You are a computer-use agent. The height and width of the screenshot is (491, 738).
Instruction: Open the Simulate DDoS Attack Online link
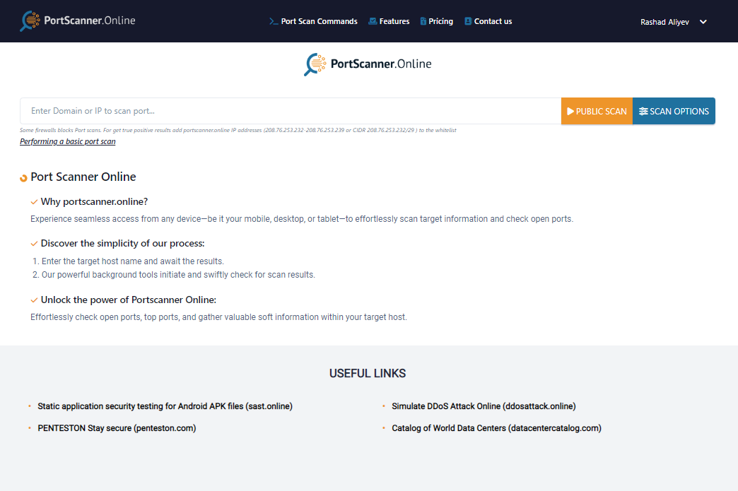pos(484,406)
